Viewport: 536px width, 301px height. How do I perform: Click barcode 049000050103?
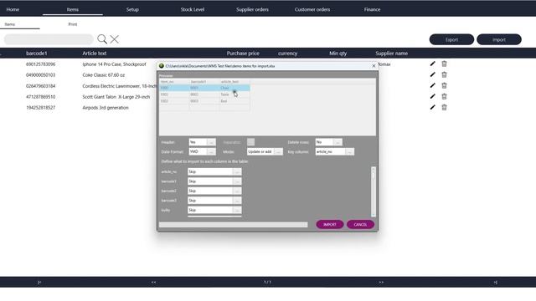pyautogui.click(x=41, y=75)
